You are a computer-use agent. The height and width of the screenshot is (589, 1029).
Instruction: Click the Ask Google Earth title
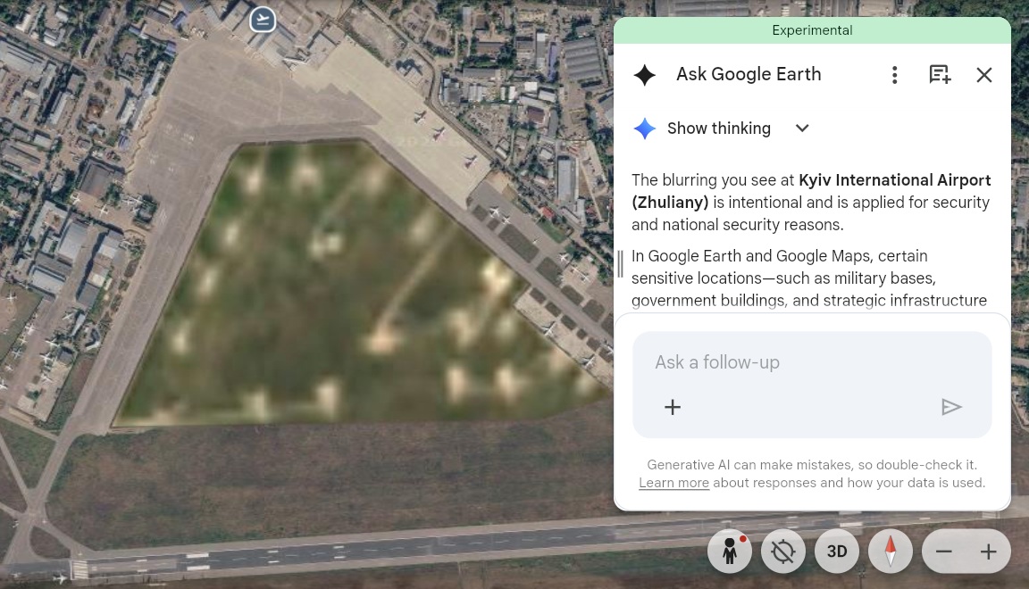pyautogui.click(x=749, y=74)
